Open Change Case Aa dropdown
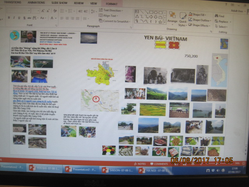249x187 pixels. 43,18
